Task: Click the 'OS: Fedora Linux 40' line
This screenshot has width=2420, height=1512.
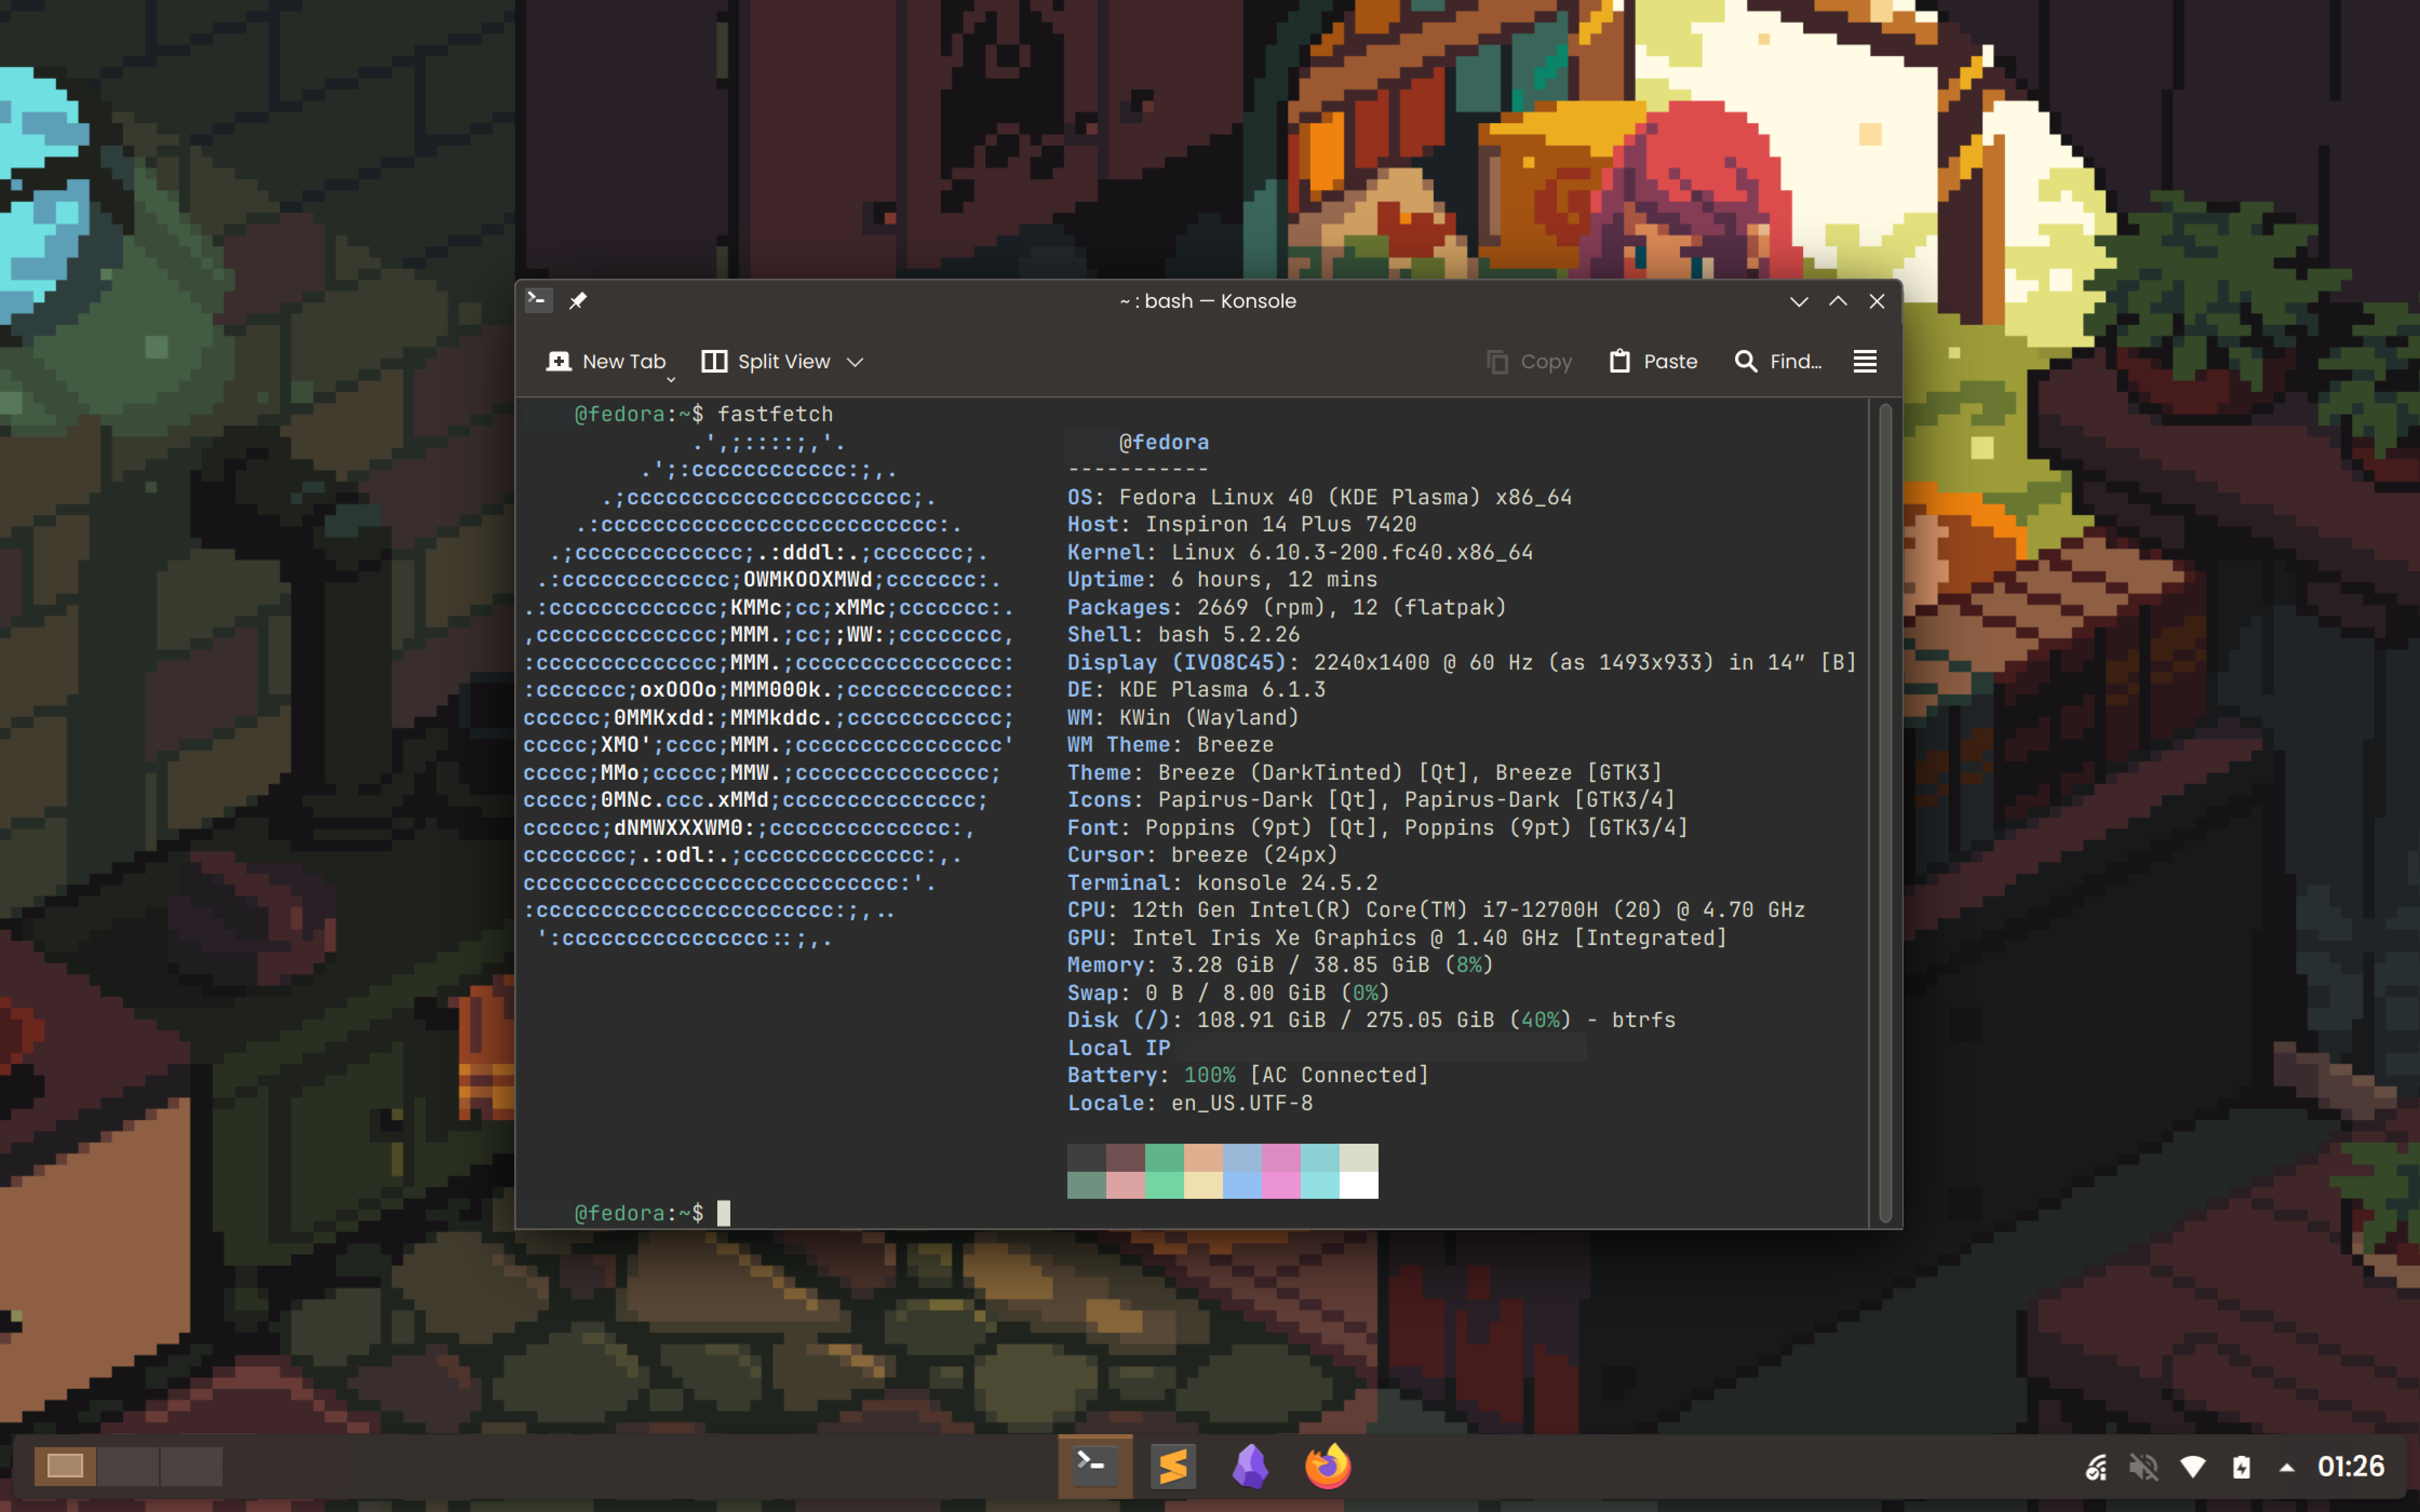Action: (x=1319, y=497)
